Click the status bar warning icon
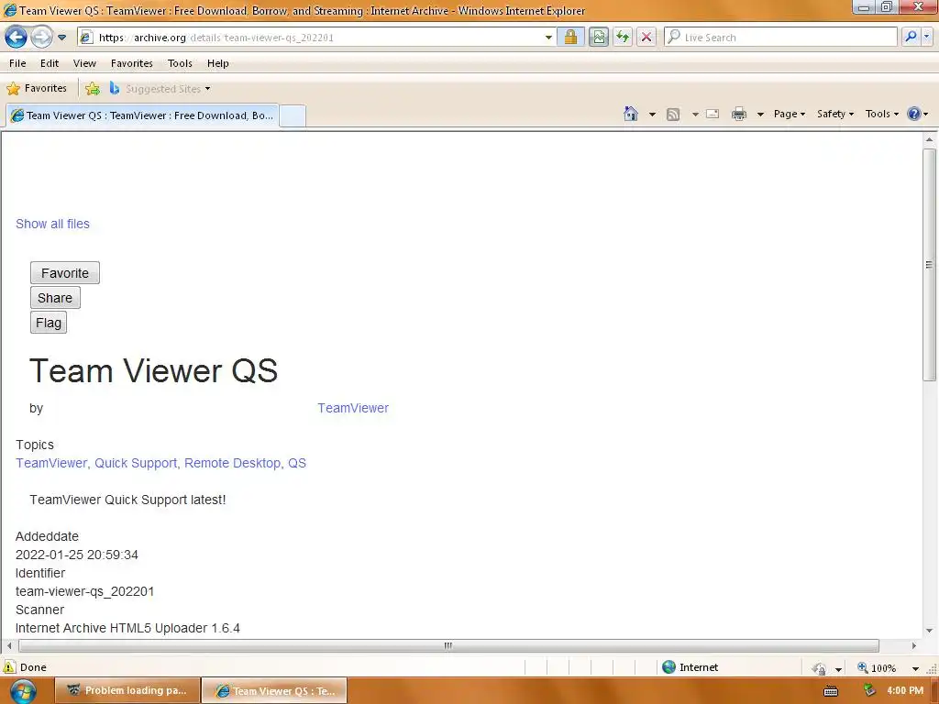This screenshot has height=704, width=939. [x=9, y=667]
